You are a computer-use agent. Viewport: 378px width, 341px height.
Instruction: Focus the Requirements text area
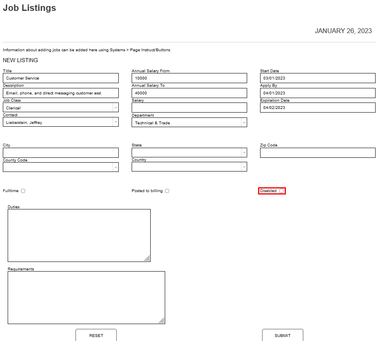86,297
